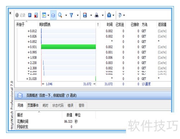Click the Help question mark icon

pos(120,15)
